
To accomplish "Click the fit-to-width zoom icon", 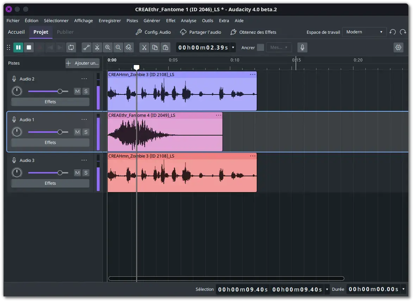I will (x=129, y=48).
